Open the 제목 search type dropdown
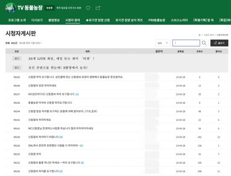The image size is (231, 176). pos(163,43)
